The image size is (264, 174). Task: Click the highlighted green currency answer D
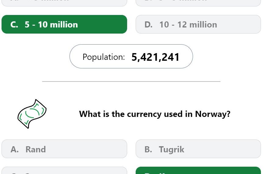point(198,170)
